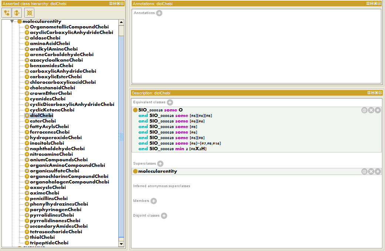Click first split-view icon in class hierarchy header

click(111, 3)
